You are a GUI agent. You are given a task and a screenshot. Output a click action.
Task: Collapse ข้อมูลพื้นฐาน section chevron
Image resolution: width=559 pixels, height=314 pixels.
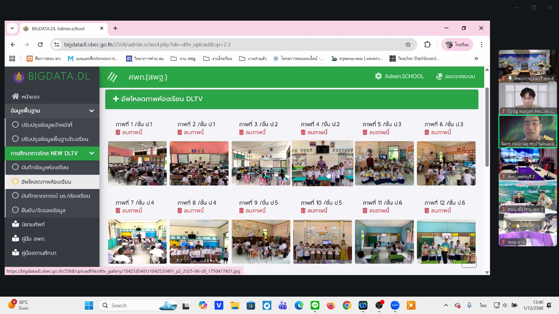pyautogui.click(x=91, y=111)
